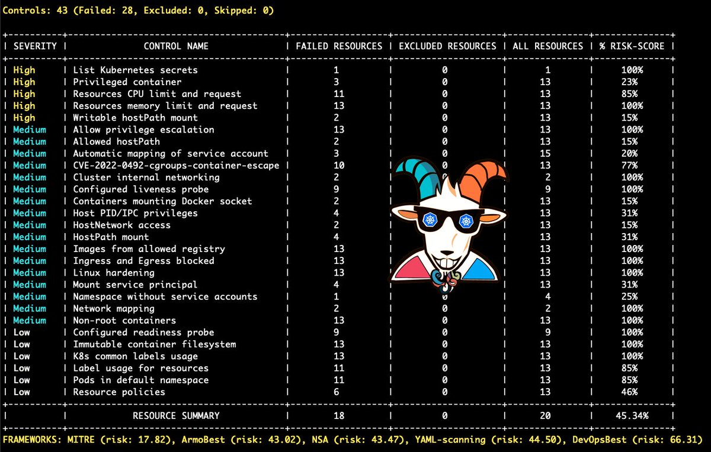Viewport: 711px width, 452px height.
Task: Click the % RISK-SCORE column header
Action: tap(632, 46)
